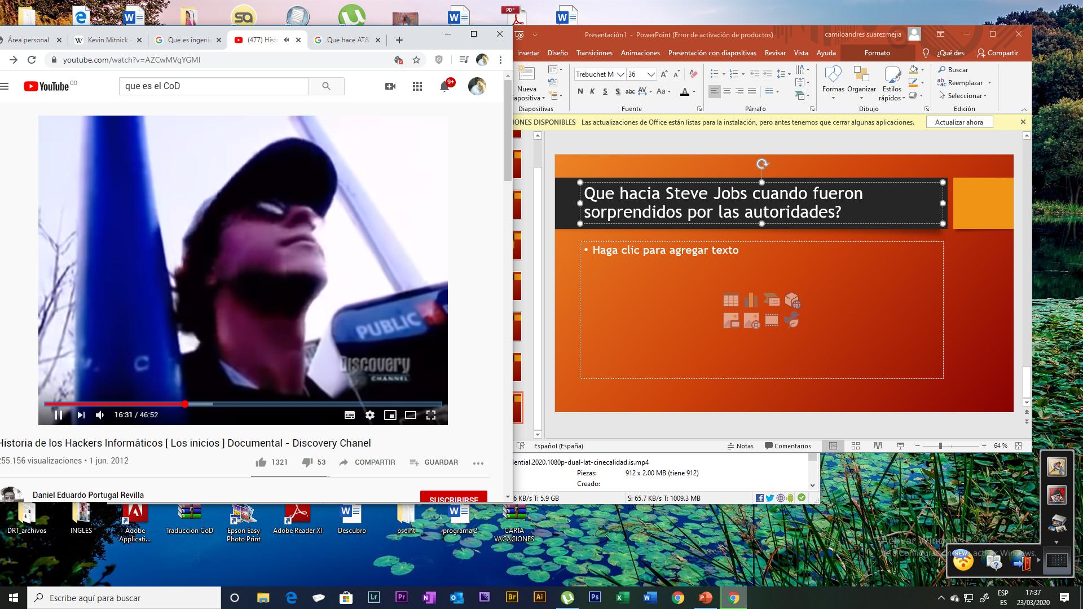Viewport: 1083px width, 609px height.
Task: Click Buscar in Edición group
Action: click(x=953, y=70)
